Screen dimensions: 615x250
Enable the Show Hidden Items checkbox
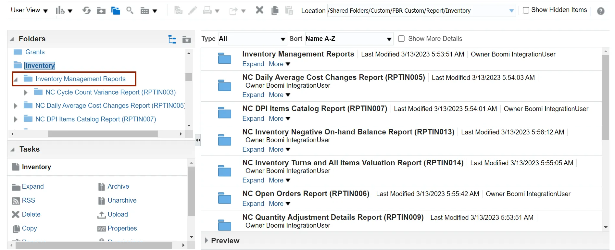526,10
